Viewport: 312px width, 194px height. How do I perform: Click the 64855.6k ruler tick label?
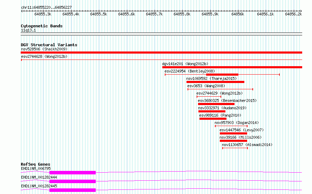(127, 14)
